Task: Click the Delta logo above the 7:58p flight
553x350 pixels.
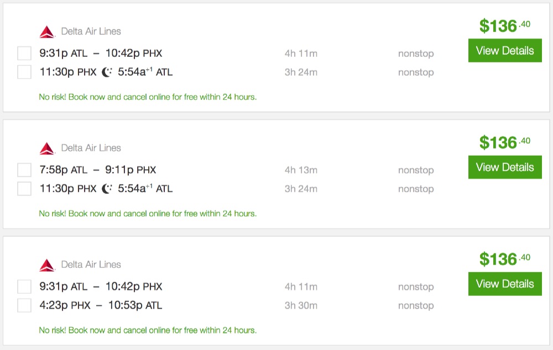Action: [x=47, y=149]
